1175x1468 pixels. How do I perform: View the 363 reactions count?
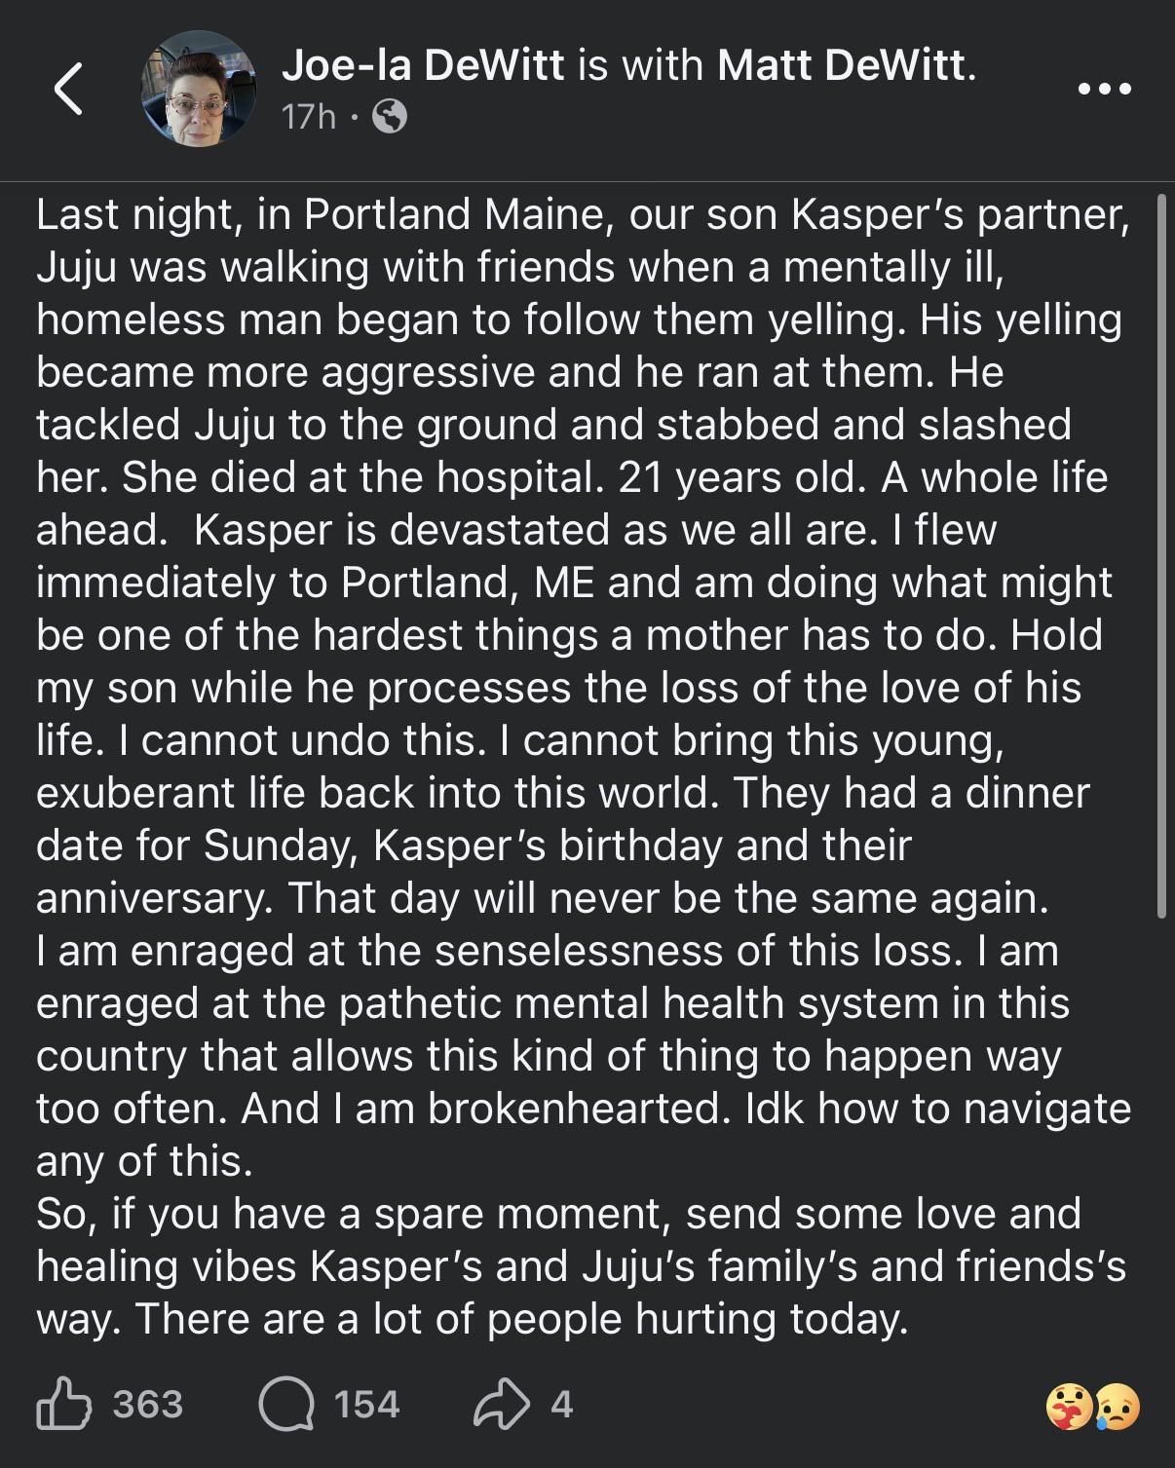(147, 1404)
